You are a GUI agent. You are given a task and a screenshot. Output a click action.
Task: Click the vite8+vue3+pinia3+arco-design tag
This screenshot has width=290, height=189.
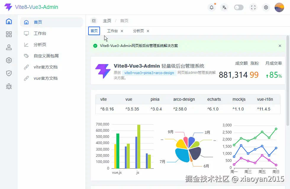[149, 73]
